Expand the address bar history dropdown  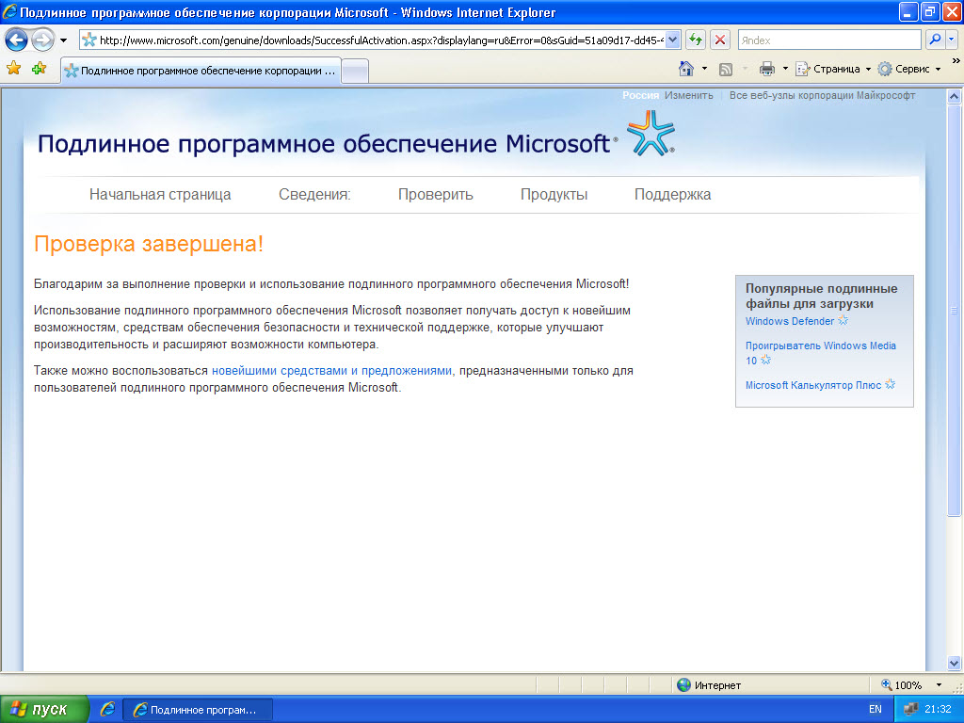tap(671, 40)
